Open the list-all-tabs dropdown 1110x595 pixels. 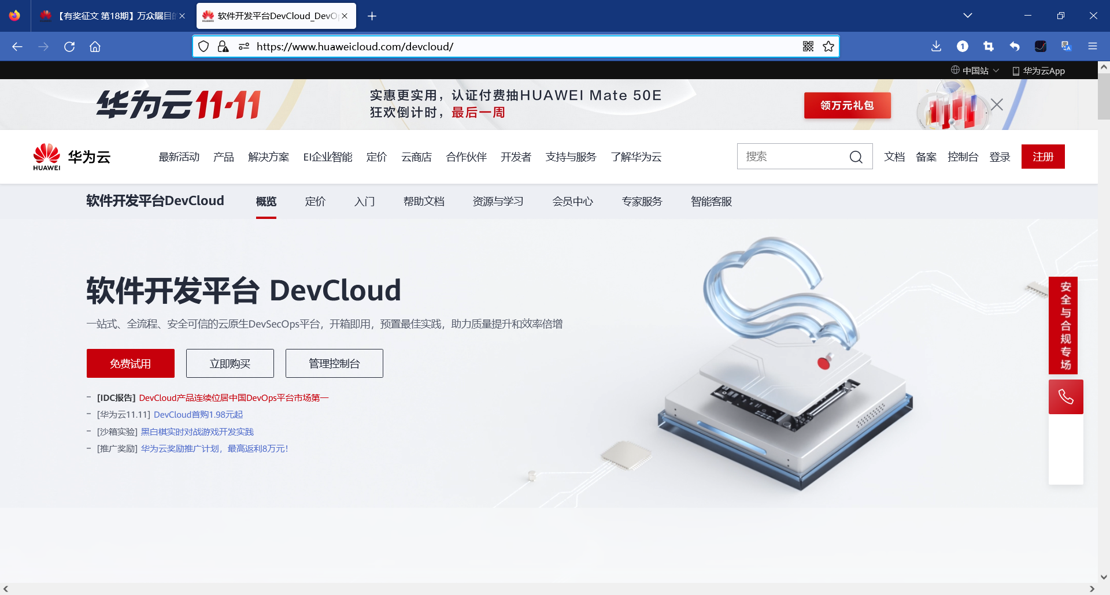click(x=968, y=16)
